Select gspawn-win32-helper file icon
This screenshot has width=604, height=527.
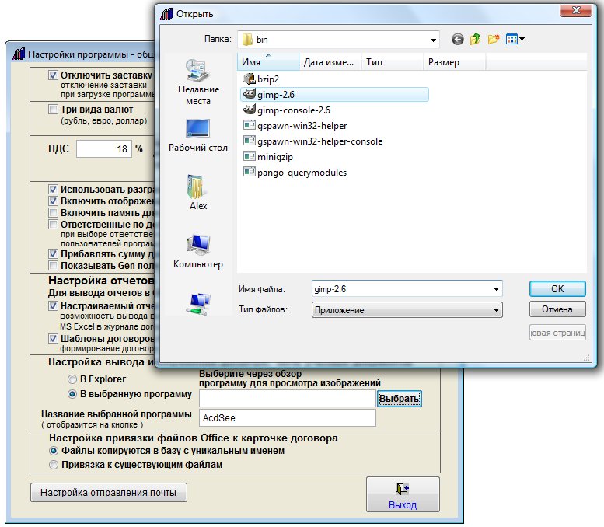[250, 126]
